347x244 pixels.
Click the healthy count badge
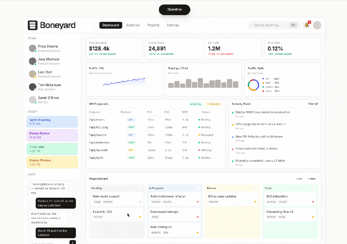pos(196,104)
